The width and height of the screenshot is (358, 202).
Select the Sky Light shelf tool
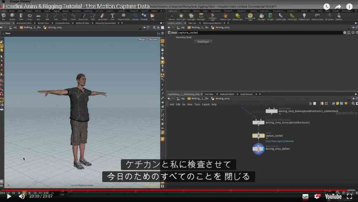tap(262, 16)
